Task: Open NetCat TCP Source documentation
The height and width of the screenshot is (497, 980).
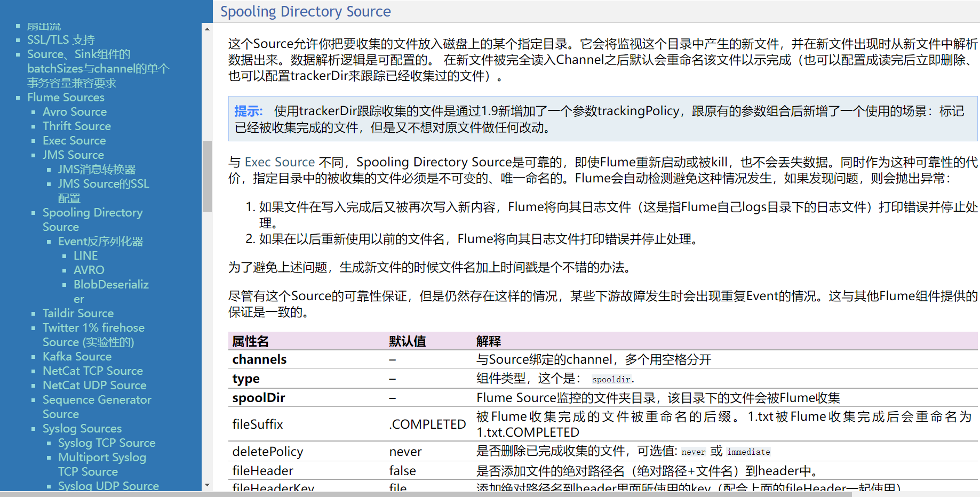Action: click(x=93, y=371)
